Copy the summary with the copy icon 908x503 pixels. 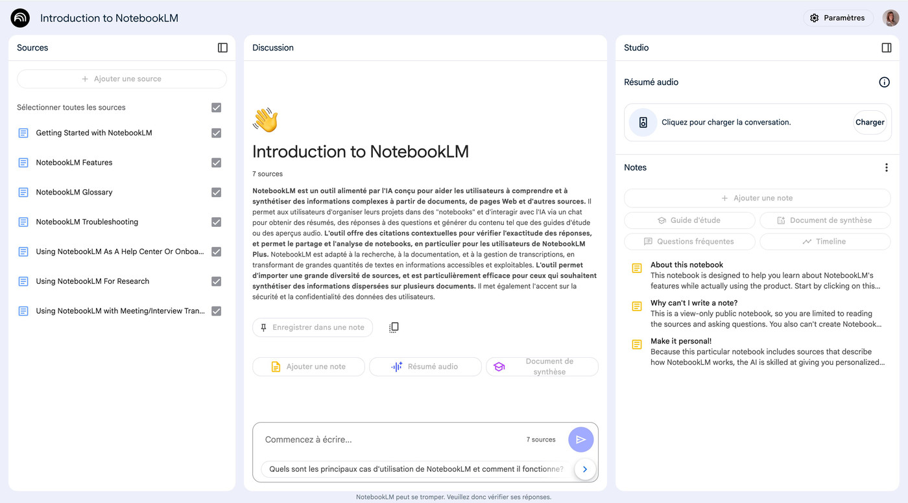394,327
